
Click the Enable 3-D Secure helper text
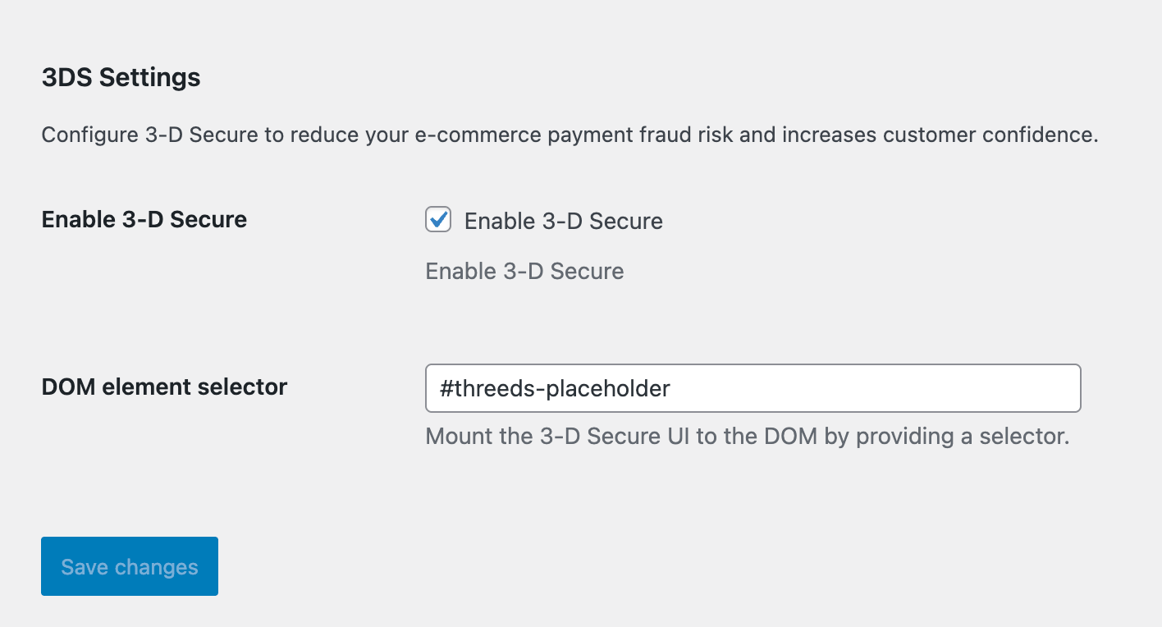[524, 271]
